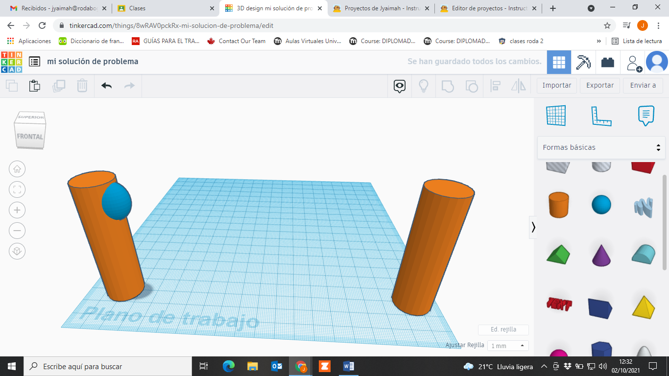Pick the light blue Scribble shape
Image resolution: width=669 pixels, height=376 pixels.
pos(644,207)
